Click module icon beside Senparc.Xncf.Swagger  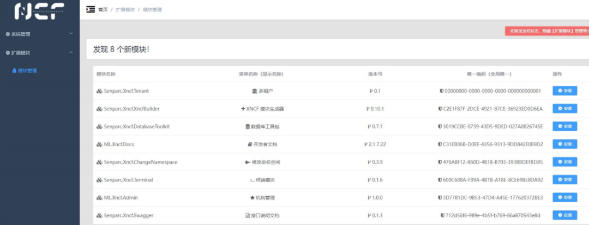coord(99,216)
